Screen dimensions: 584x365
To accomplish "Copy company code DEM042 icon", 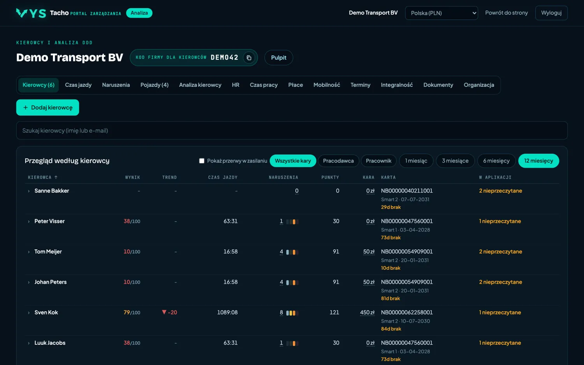I will tap(249, 58).
